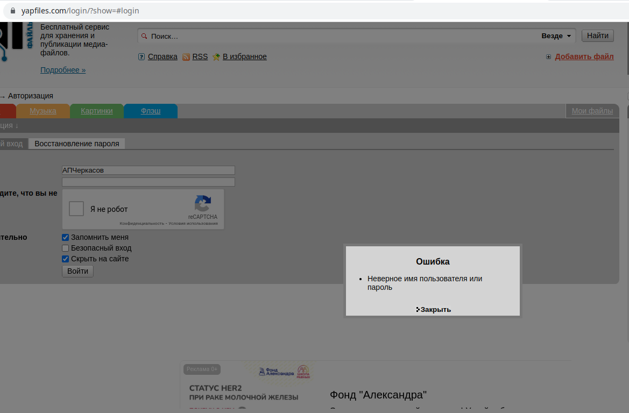Check the Я не робот captcha box
The width and height of the screenshot is (629, 413).
coord(76,209)
